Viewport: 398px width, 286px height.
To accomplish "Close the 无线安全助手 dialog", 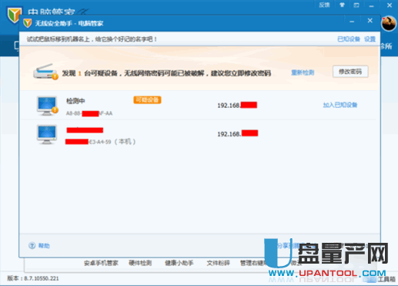I will point(370,21).
